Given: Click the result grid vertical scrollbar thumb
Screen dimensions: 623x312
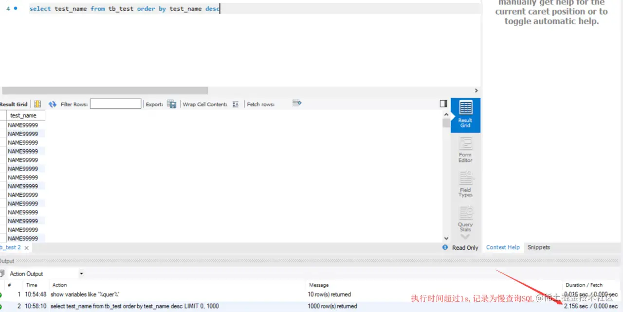Looking at the screenshot, I should tap(446, 122).
